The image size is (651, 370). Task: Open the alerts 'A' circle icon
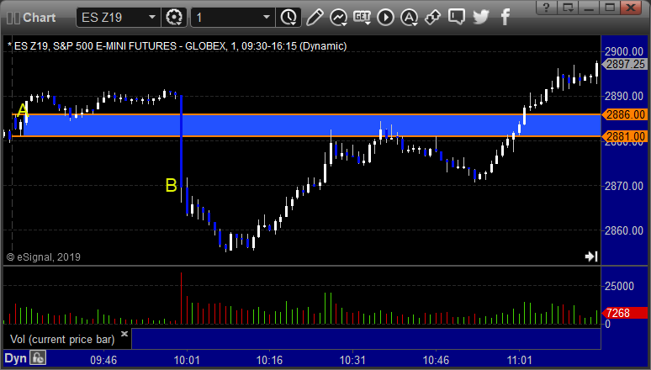coord(409,18)
